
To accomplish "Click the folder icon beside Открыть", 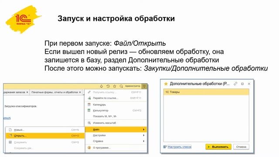I will (10, 136).
